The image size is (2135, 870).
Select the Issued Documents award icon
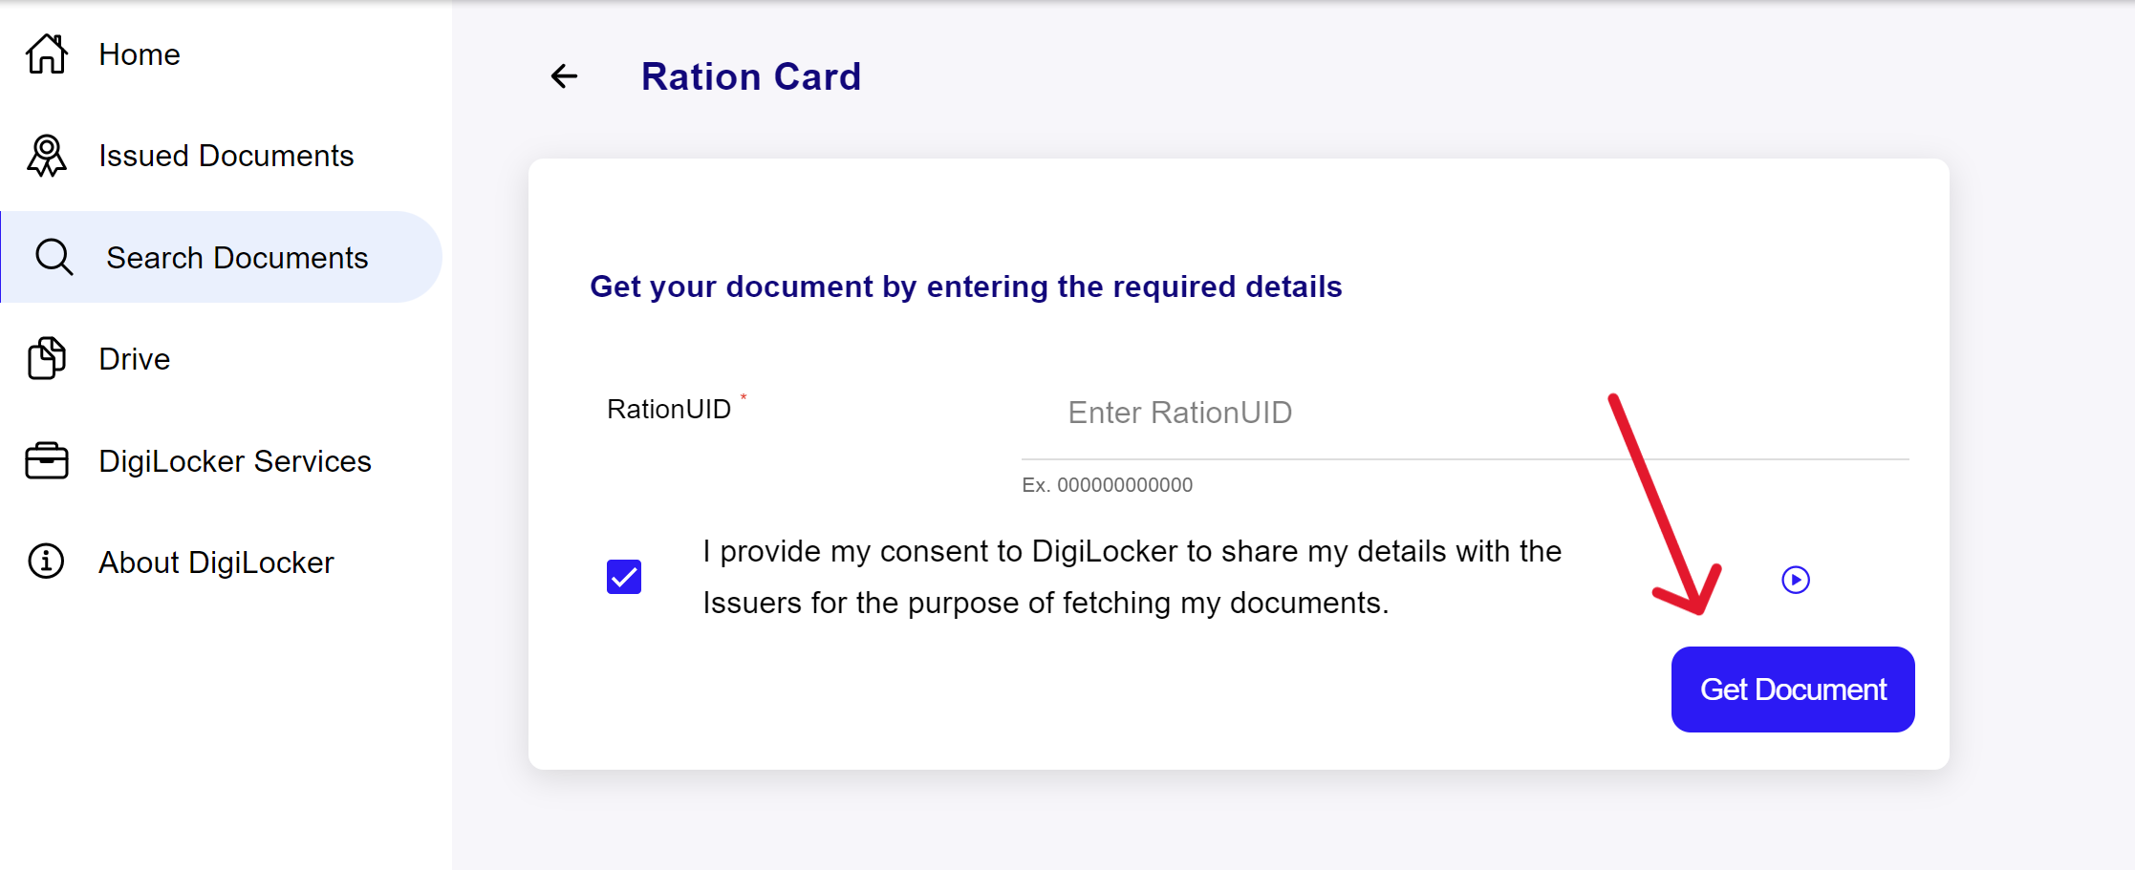click(x=45, y=155)
